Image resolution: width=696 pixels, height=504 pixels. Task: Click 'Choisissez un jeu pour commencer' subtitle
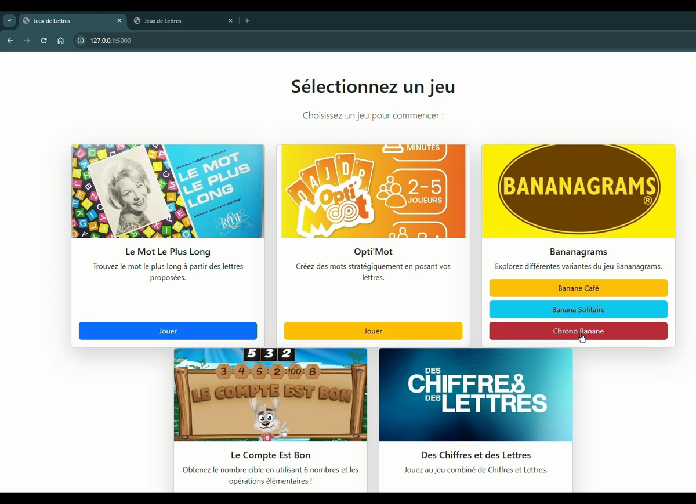373,115
